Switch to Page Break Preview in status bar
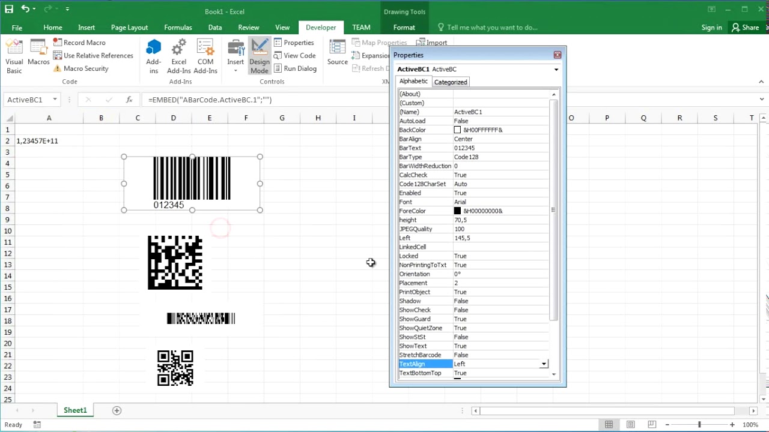Viewport: 769px width, 432px height. click(x=652, y=425)
